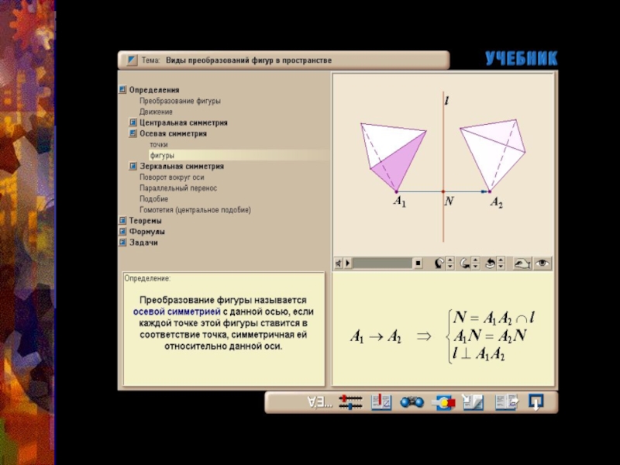Image resolution: width=620 pixels, height=465 pixels.
Task: Click the Теоремы heading
Action: pyautogui.click(x=145, y=221)
